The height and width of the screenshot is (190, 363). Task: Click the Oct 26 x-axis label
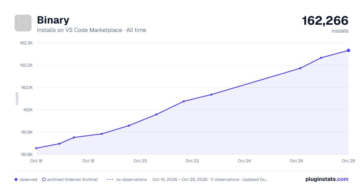(x=296, y=161)
